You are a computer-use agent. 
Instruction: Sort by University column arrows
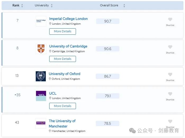click(52, 6)
